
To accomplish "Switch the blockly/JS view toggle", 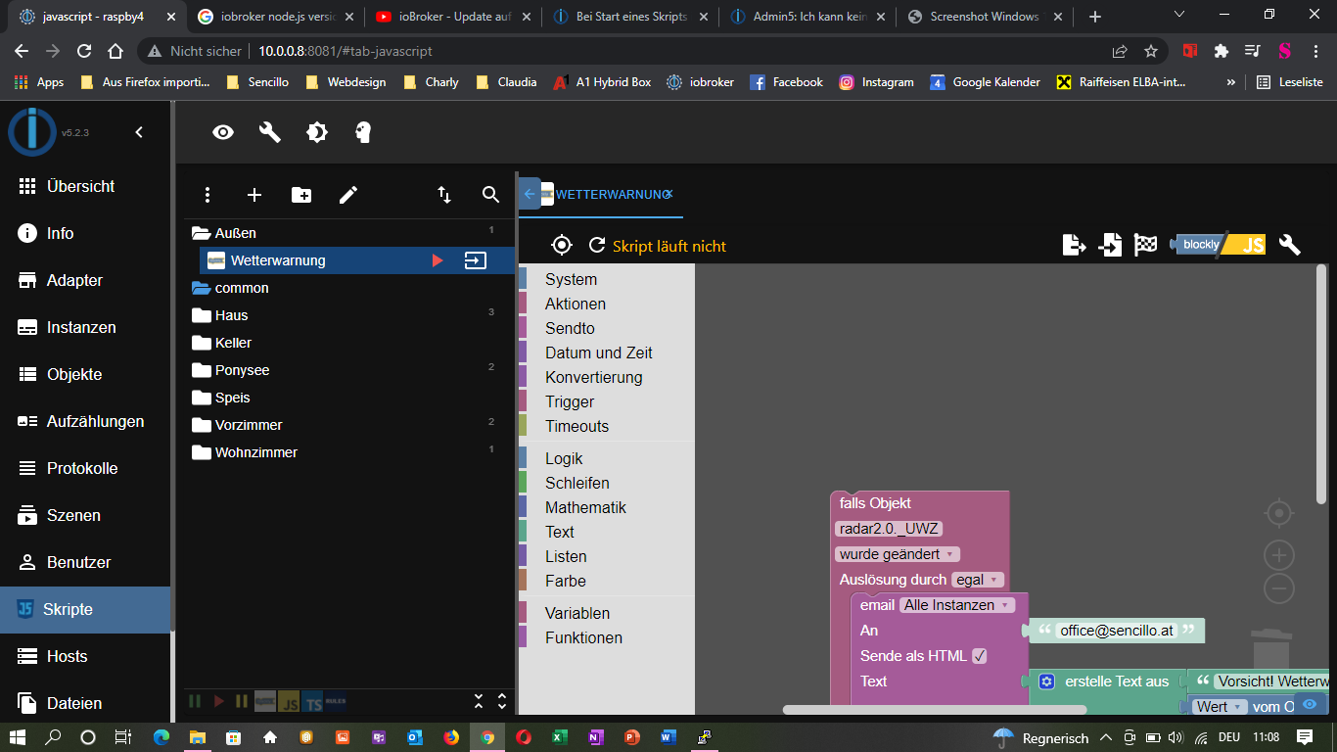I will point(1219,245).
